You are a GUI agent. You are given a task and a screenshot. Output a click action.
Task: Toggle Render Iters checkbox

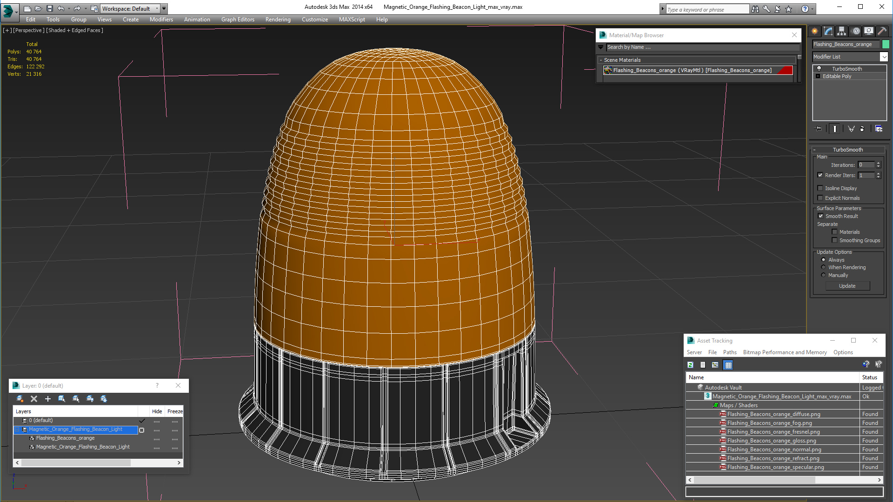(820, 175)
